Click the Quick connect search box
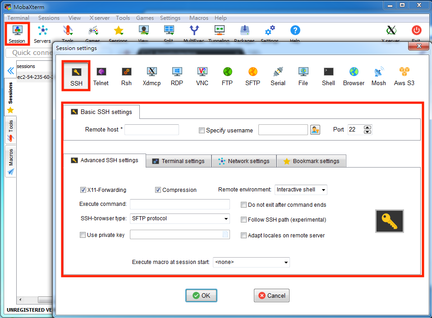432x318 pixels. (29, 53)
